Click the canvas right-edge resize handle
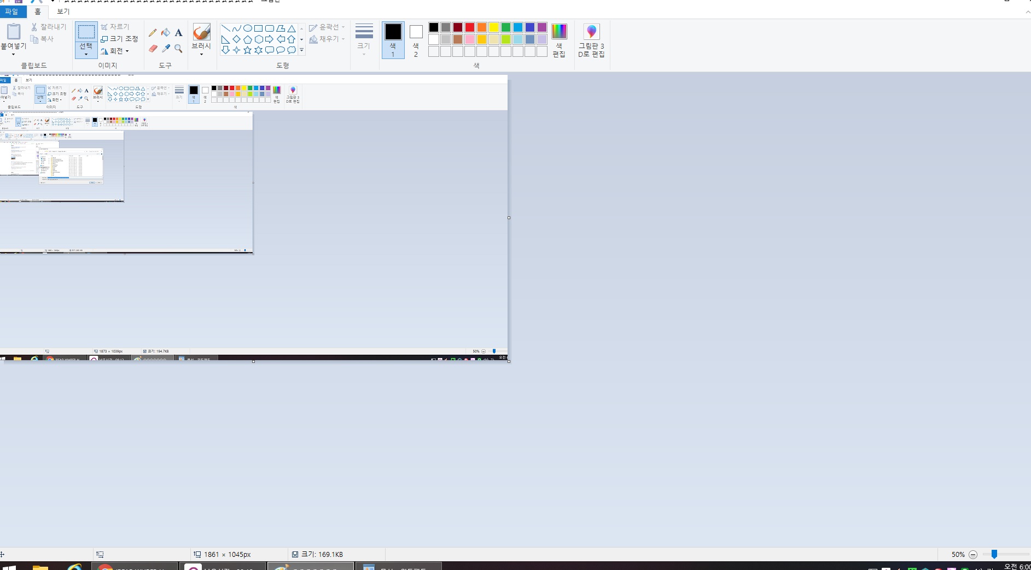This screenshot has height=570, width=1031. (x=509, y=218)
